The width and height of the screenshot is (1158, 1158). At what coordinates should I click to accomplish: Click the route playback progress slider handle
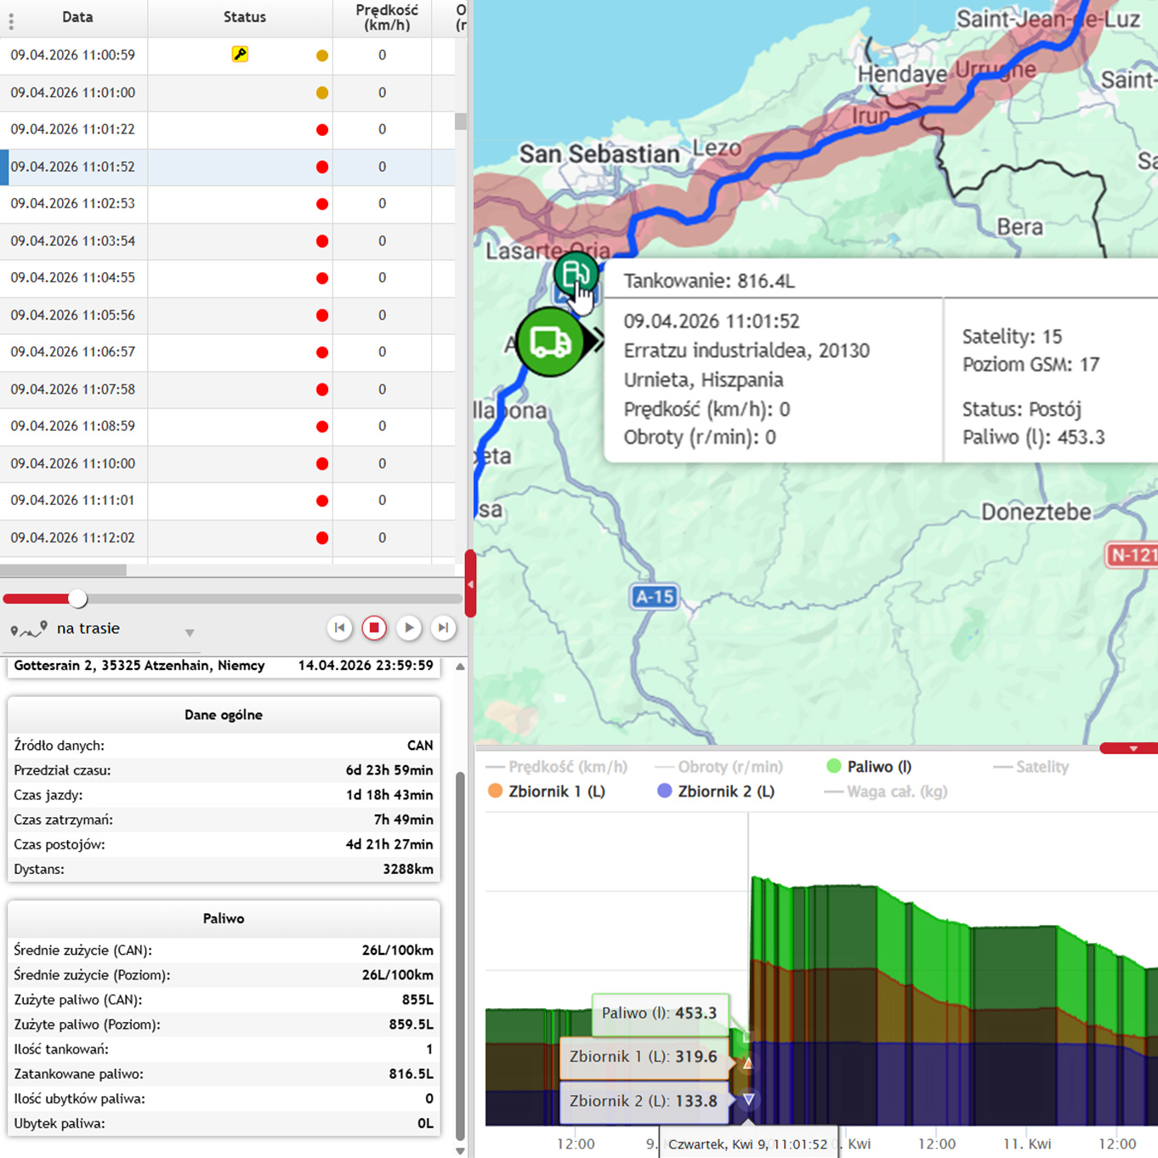[77, 599]
